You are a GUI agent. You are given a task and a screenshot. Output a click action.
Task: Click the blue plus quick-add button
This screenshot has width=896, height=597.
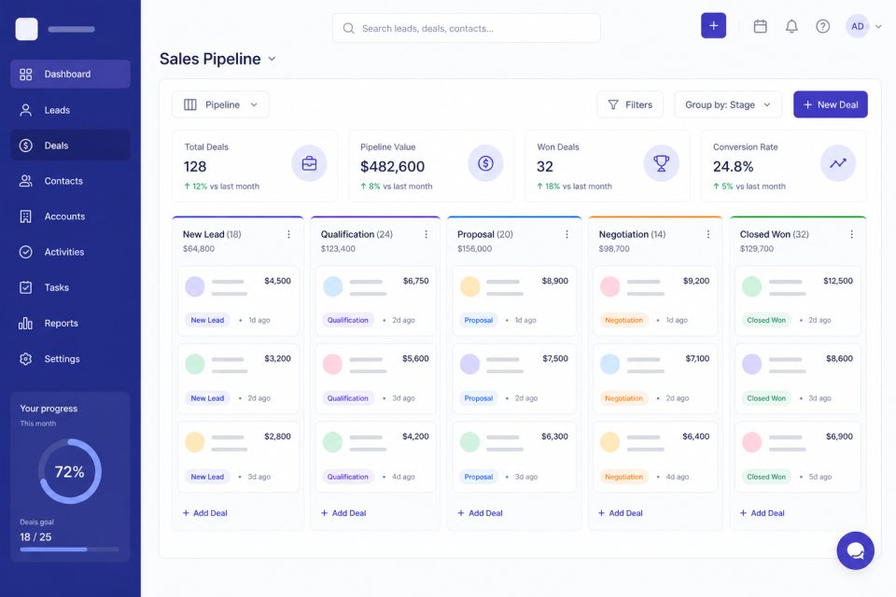pyautogui.click(x=713, y=26)
